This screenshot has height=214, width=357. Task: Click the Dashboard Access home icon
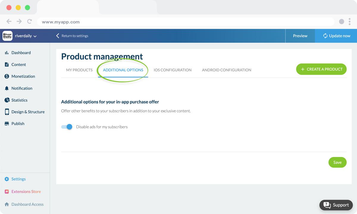[x=7, y=204]
